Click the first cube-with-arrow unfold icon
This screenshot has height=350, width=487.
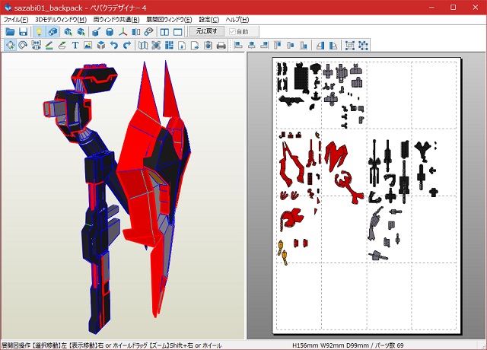click(68, 32)
